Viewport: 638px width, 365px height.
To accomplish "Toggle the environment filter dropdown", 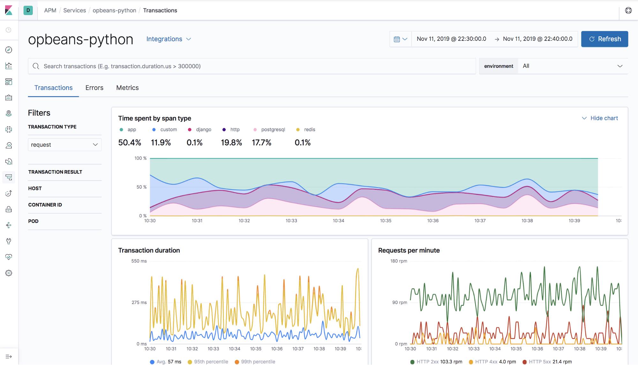I will pyautogui.click(x=572, y=67).
